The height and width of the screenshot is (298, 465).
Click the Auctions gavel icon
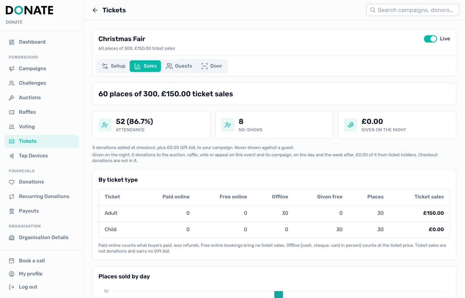pos(12,98)
